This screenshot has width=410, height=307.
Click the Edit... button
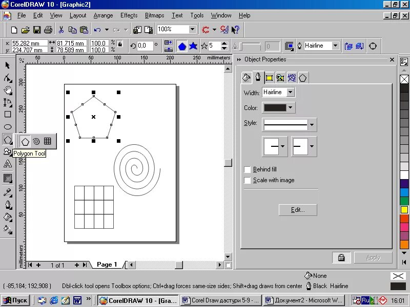[x=298, y=210]
